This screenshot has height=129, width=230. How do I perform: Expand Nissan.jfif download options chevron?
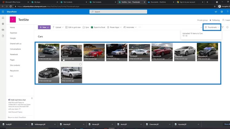112,124
